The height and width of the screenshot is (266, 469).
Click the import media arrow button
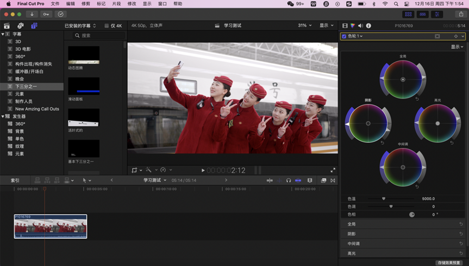(x=32, y=14)
